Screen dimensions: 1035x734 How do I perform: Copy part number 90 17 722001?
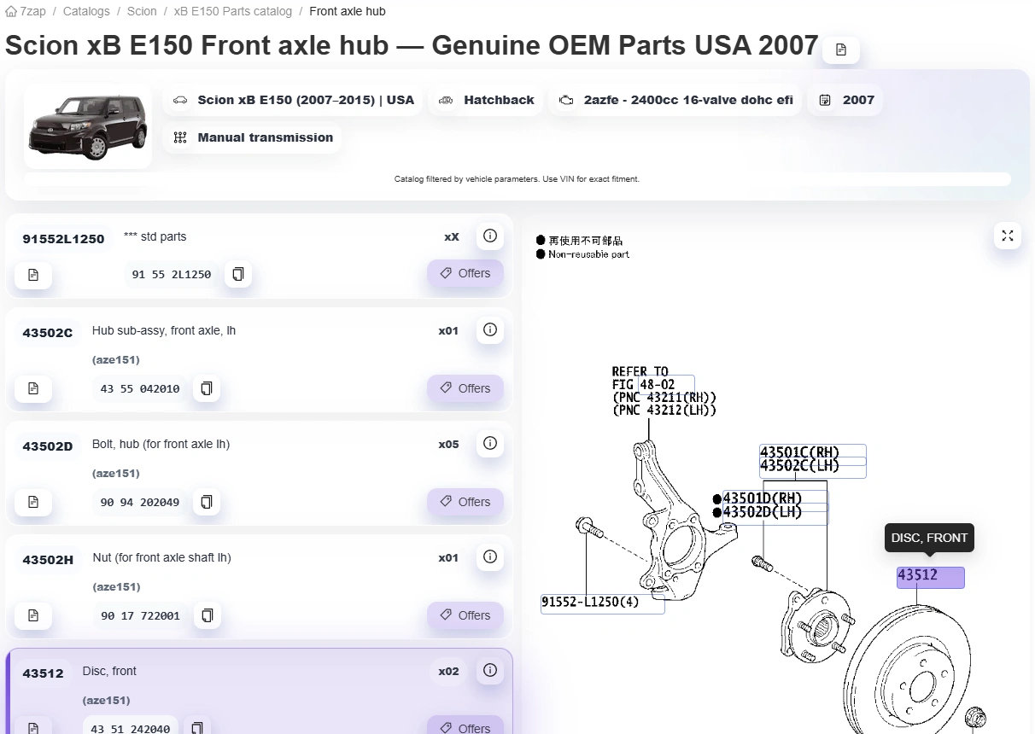[x=207, y=615]
